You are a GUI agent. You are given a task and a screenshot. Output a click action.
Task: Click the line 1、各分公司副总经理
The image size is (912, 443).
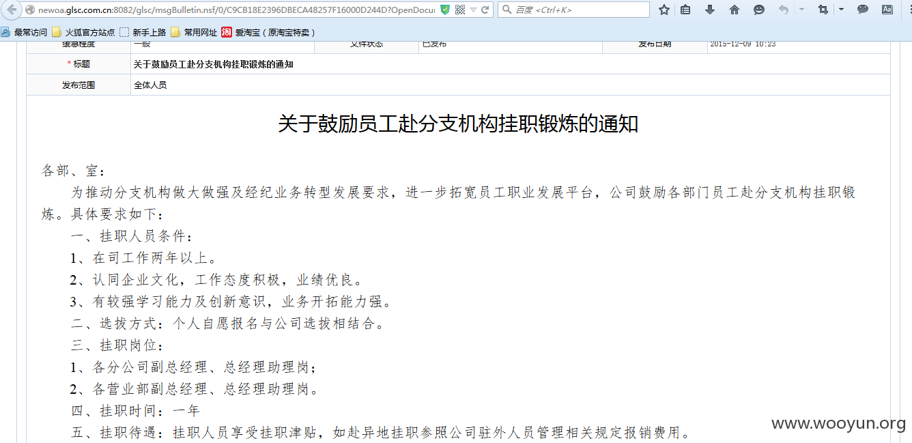coord(194,367)
